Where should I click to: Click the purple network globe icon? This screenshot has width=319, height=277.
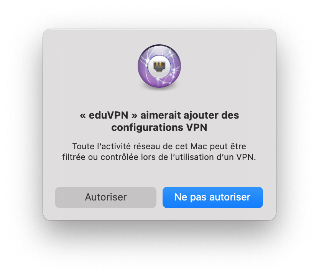tap(159, 66)
